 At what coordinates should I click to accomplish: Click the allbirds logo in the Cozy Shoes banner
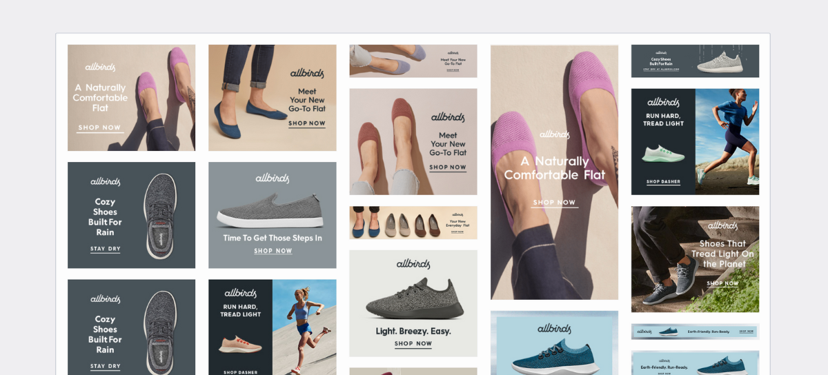pyautogui.click(x=661, y=52)
